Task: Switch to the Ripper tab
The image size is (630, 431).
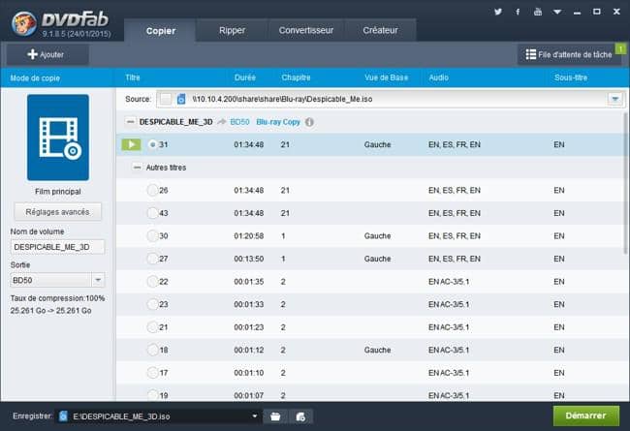Action: point(233,31)
